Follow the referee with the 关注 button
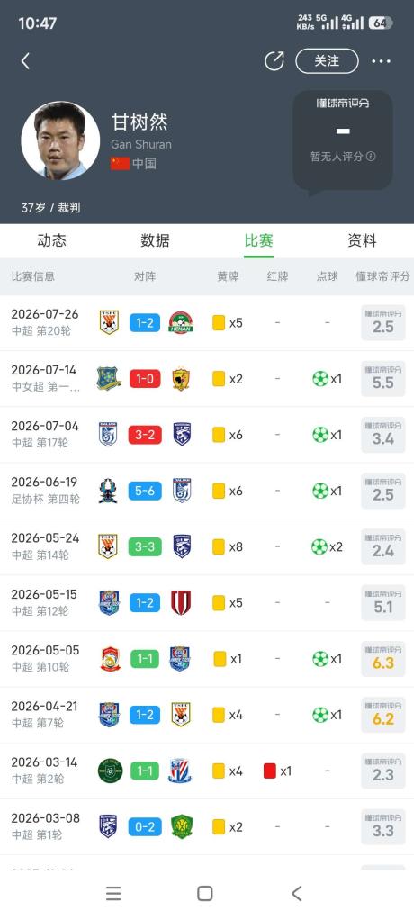Viewport: 414px width, 920px height. (327, 61)
